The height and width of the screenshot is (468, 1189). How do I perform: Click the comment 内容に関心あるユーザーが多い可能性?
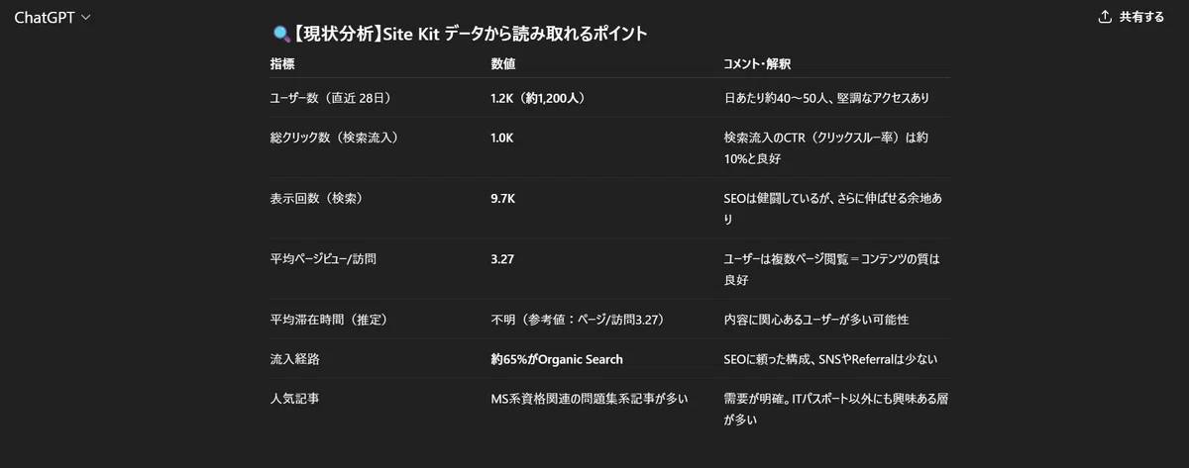pyautogui.click(x=816, y=321)
